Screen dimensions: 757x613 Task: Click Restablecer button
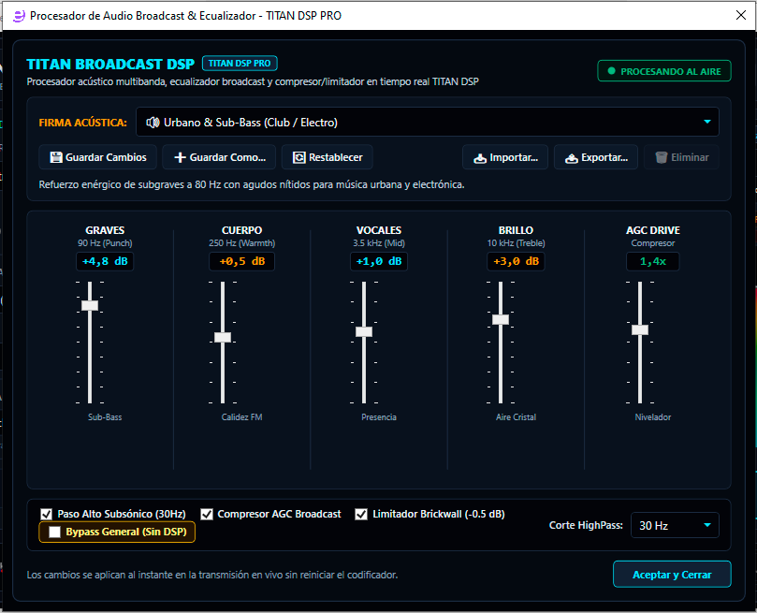(x=328, y=157)
